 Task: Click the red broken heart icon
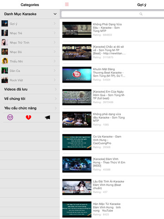click(28, 117)
